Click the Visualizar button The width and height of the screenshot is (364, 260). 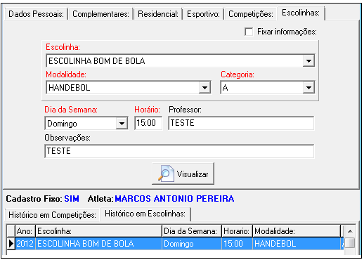183,174
